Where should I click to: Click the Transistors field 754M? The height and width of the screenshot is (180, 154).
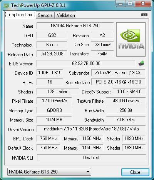(x=102, y=54)
